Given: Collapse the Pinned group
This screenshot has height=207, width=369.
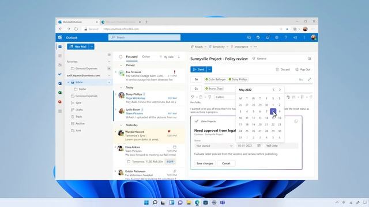Looking at the screenshot, I should [x=121, y=65].
